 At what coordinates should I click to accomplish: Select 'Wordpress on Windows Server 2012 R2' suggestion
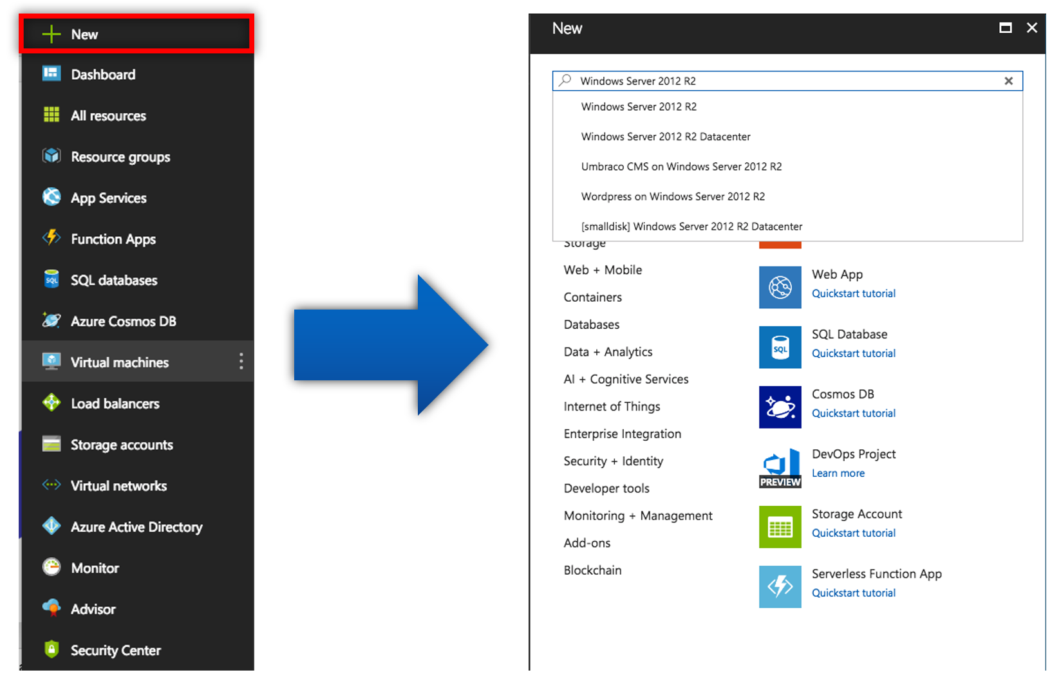click(x=673, y=196)
